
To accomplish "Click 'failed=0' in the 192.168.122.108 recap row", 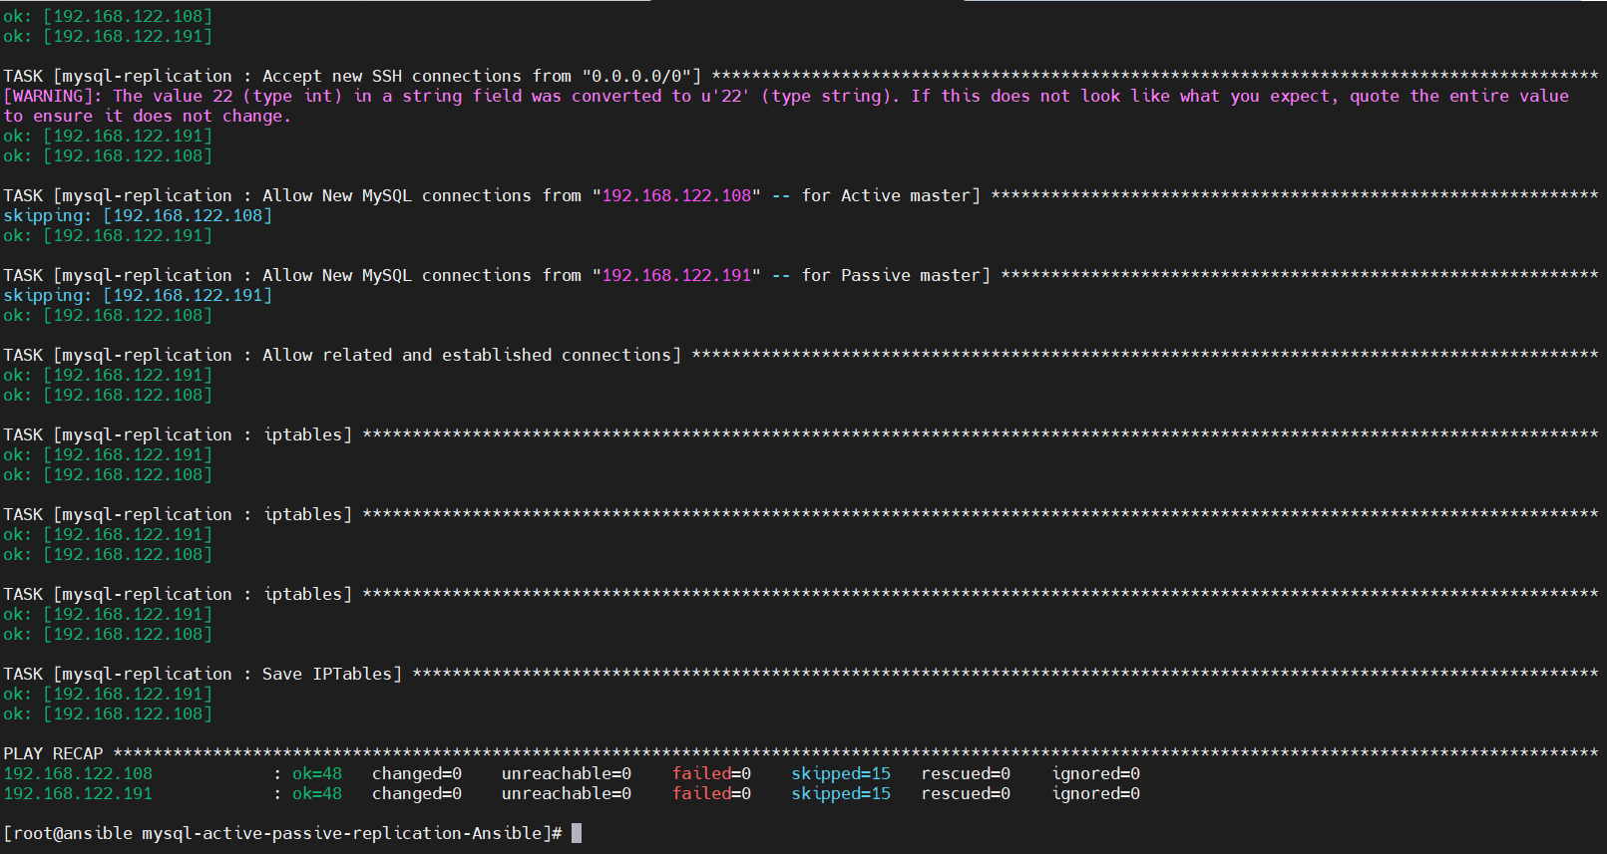I will 711,773.
